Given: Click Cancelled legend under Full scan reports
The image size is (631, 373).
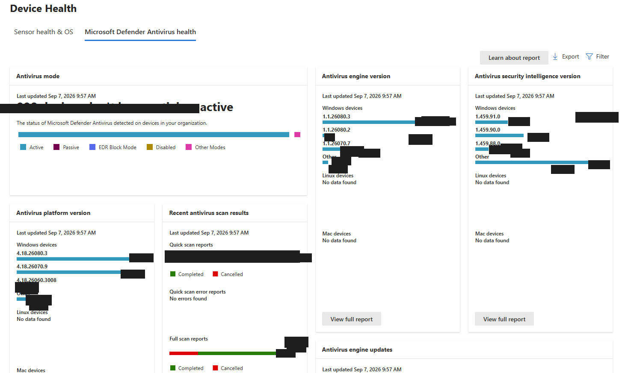Looking at the screenshot, I should 228,368.
